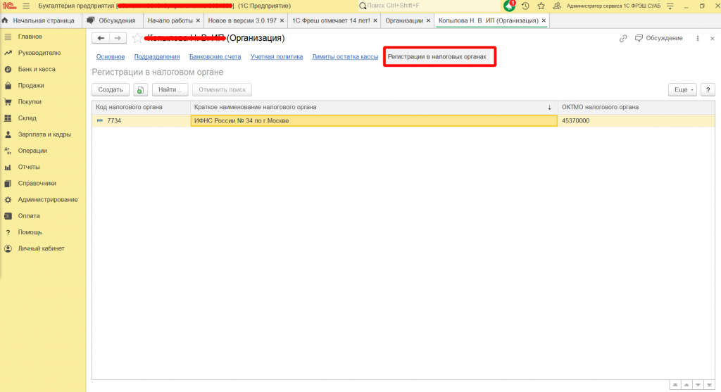Go forward with the right arrow button
This screenshot has width=721, height=392.
(x=118, y=38)
